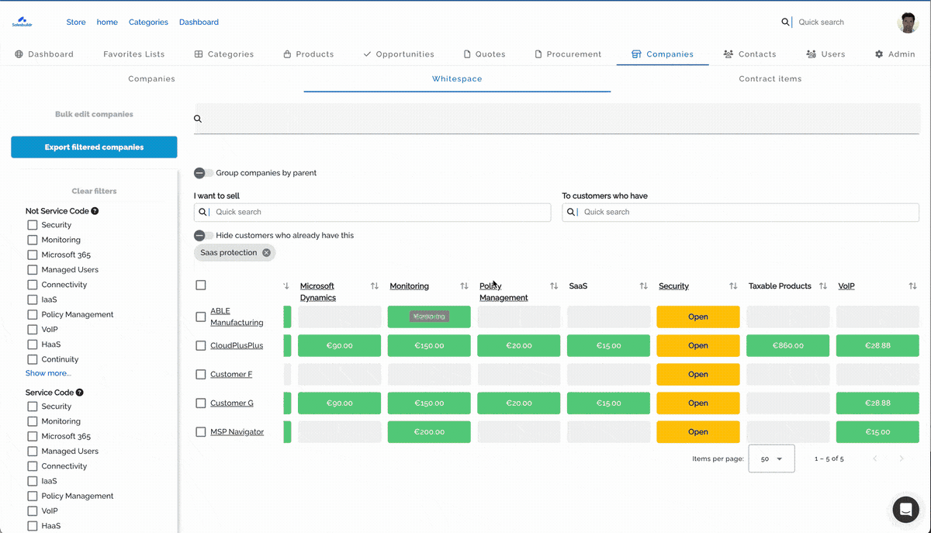Select the Customer F row checkbox

coord(201,375)
